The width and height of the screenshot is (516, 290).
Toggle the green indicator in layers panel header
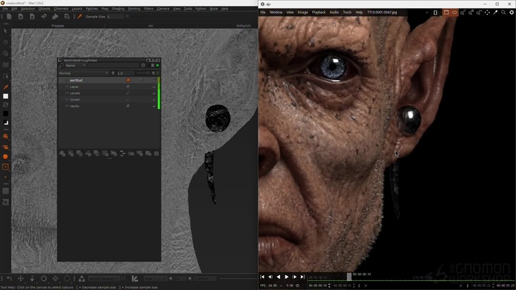pyautogui.click(x=158, y=65)
